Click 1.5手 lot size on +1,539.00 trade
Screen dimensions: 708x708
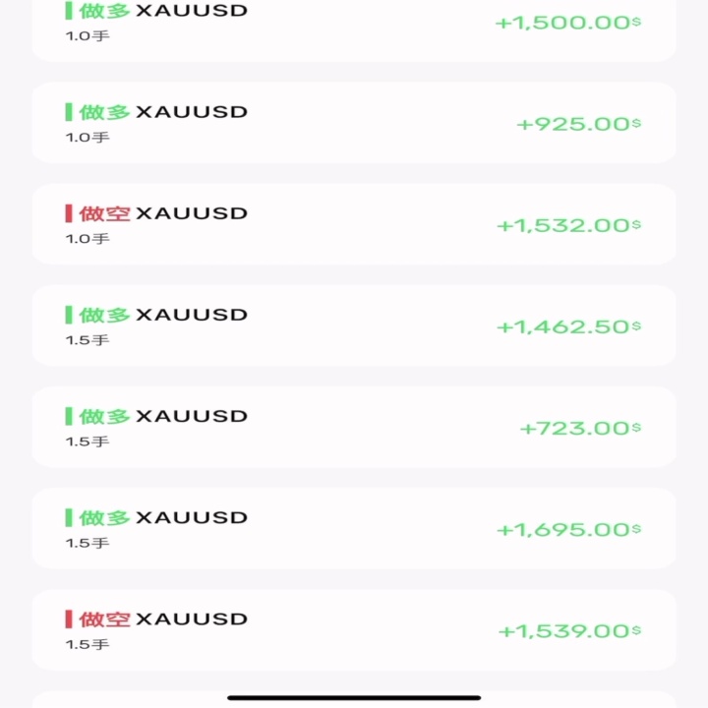coord(88,644)
